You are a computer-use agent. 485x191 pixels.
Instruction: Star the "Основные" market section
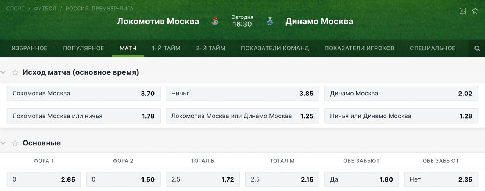(x=15, y=143)
